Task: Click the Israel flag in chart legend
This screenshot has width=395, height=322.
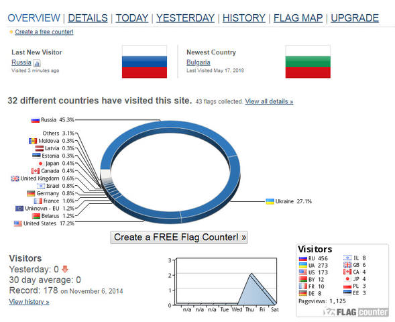Action: pos(41,186)
